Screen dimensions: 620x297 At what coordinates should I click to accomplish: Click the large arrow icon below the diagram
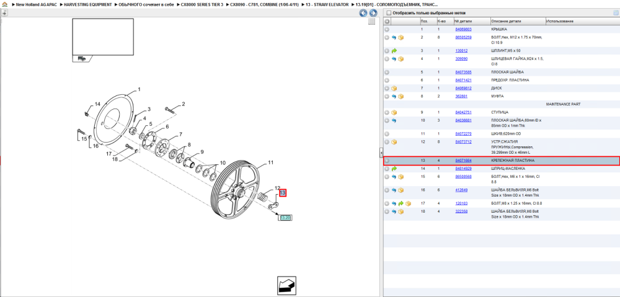286,286
